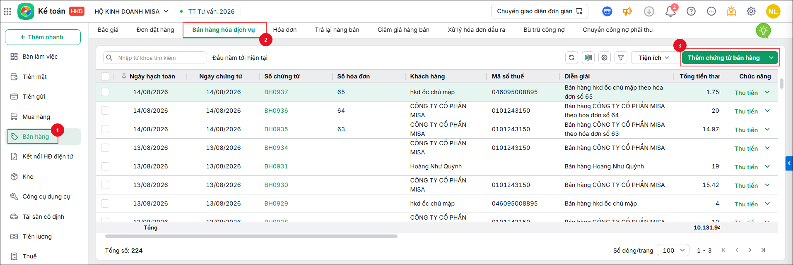Click Thu tiền for row BH0934
This screenshot has height=265, width=793.
(x=746, y=149)
